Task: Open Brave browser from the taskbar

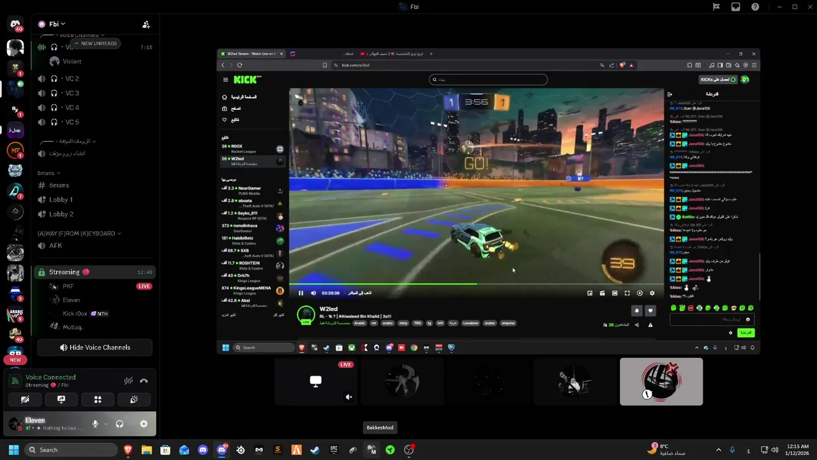Action: [x=128, y=450]
